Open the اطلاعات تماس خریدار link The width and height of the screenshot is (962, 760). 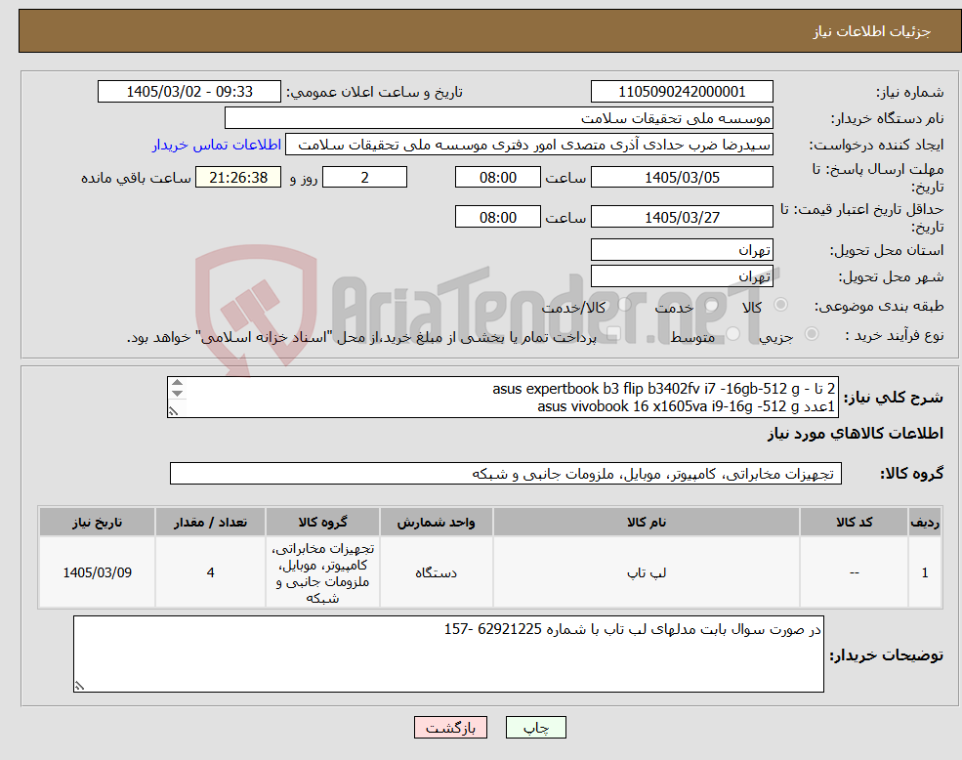217,145
